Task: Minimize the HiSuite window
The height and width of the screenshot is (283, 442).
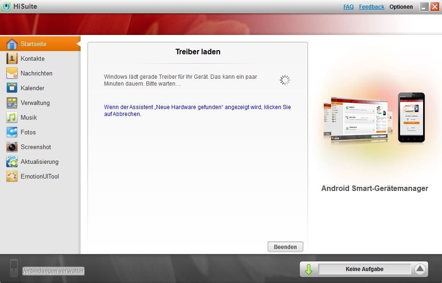Action: click(x=424, y=7)
